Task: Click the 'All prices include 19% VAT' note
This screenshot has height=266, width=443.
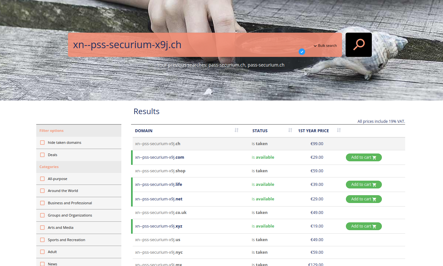Action: [x=381, y=122]
